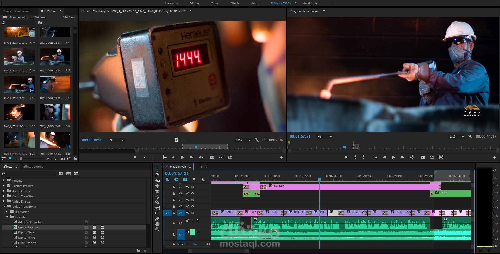
Task: Open timeline display settings wrench icon
Action: (x=203, y=179)
